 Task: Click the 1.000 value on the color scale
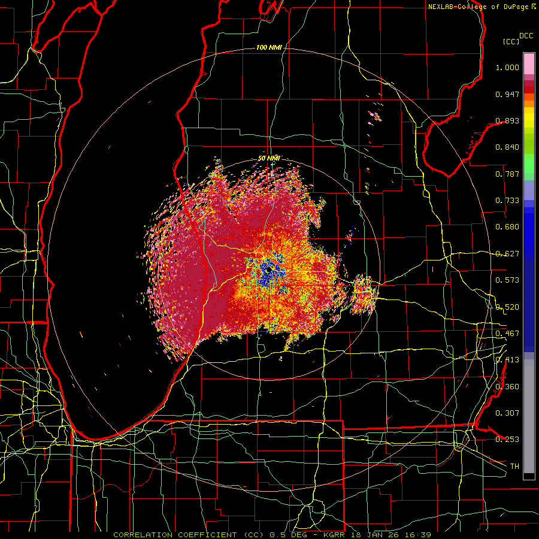507,67
